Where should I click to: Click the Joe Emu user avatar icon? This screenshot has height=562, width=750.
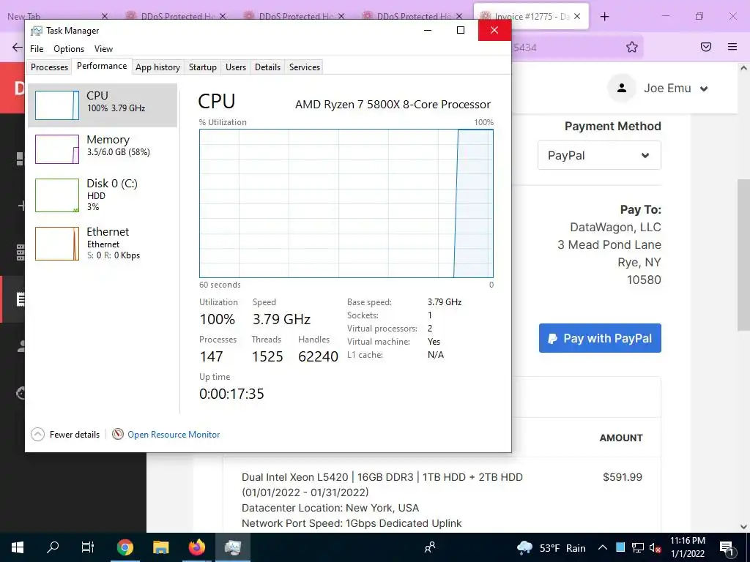click(621, 88)
